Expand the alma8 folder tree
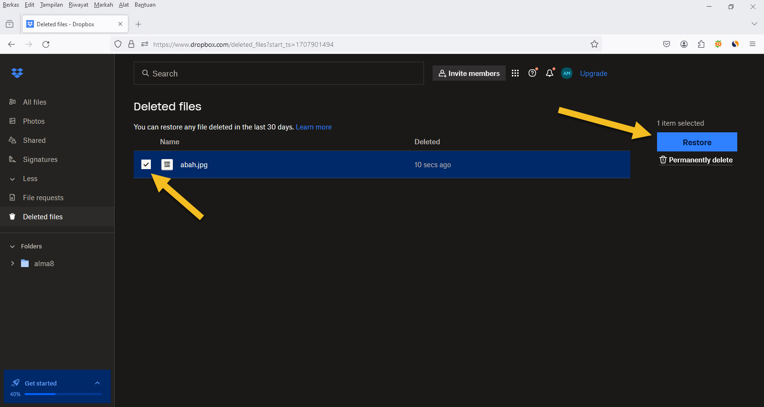 (12, 263)
